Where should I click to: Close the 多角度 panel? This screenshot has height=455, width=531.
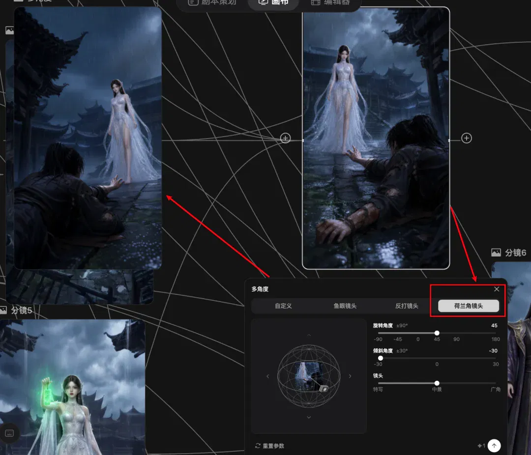click(x=497, y=289)
